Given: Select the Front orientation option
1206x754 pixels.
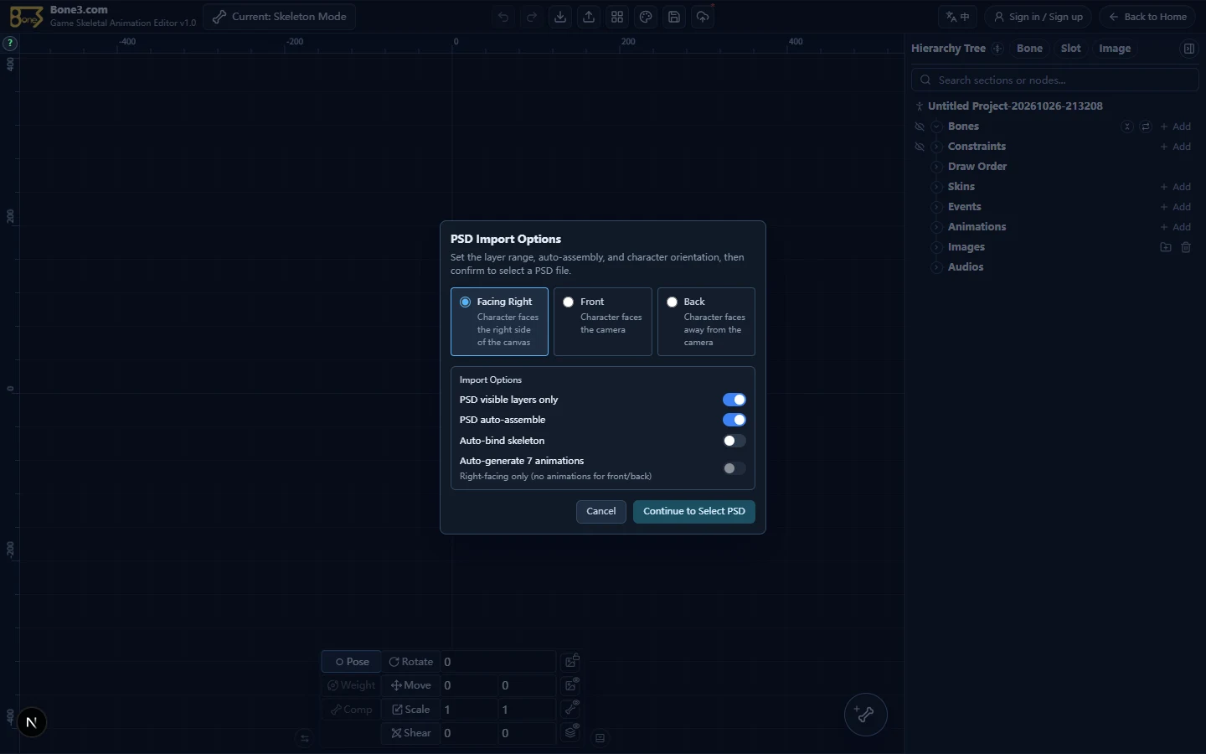Looking at the screenshot, I should [603, 322].
